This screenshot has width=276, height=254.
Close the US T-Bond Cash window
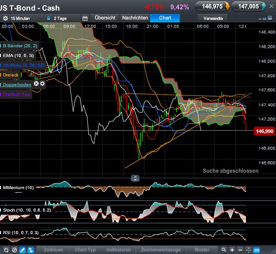271,7
